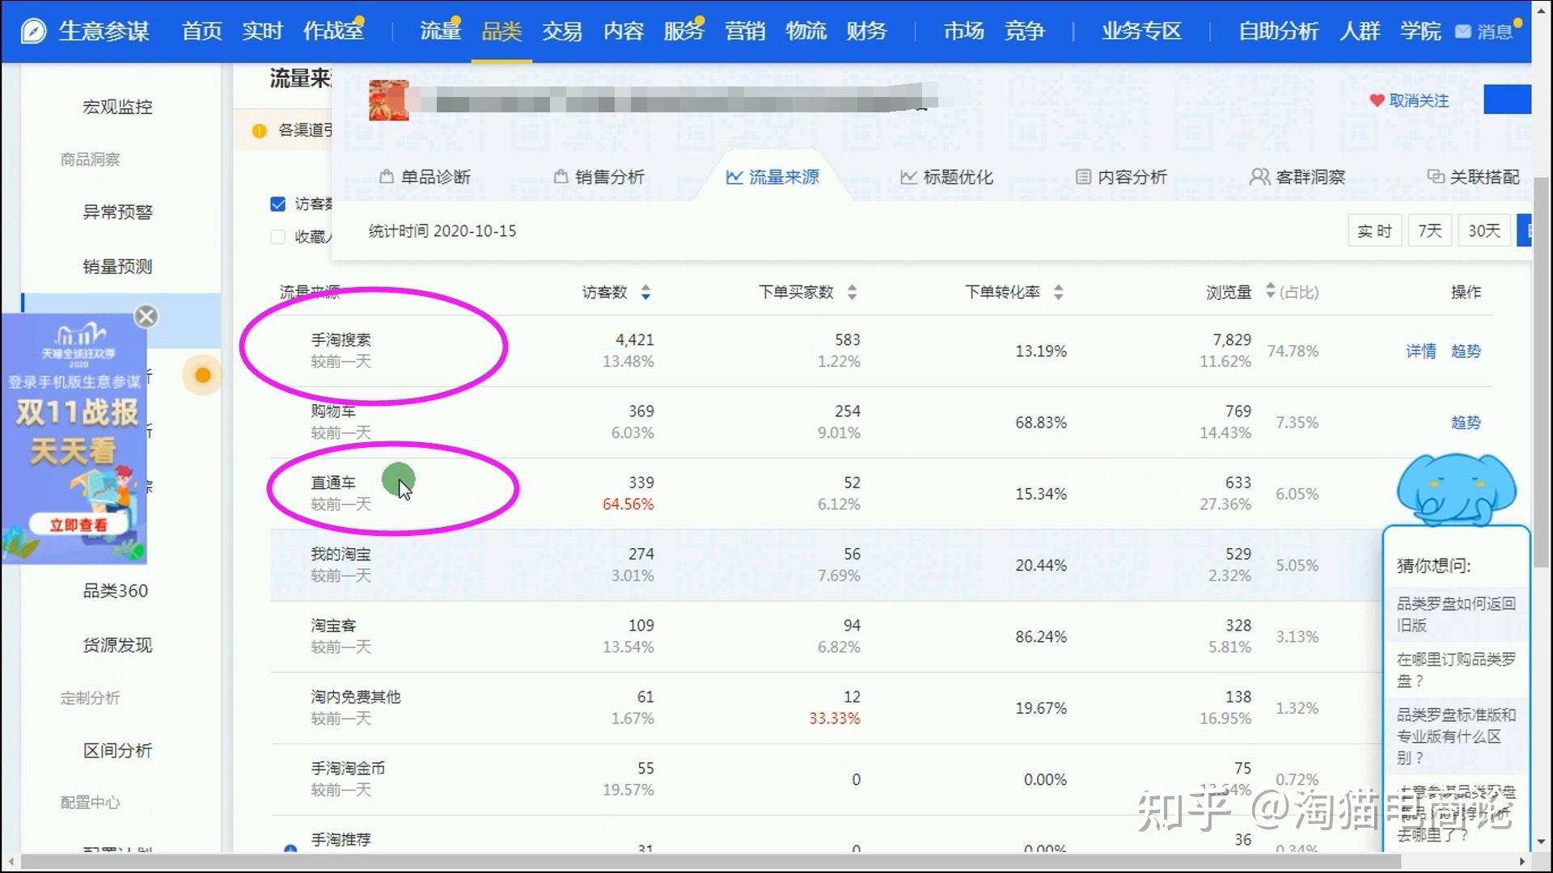Click the 单品诊断 tab icon
Viewport: 1553px width, 873px height.
pos(387,176)
